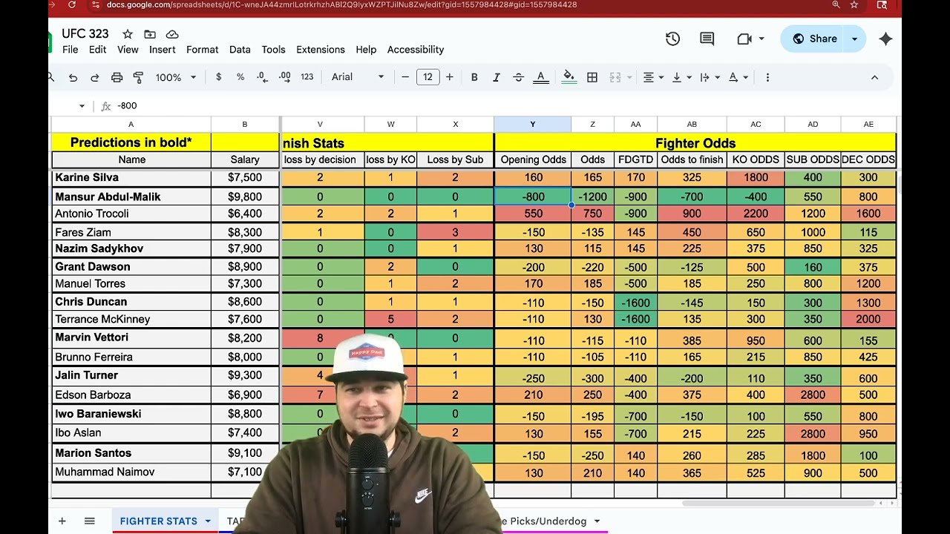Activate the paint format tool

click(138, 77)
